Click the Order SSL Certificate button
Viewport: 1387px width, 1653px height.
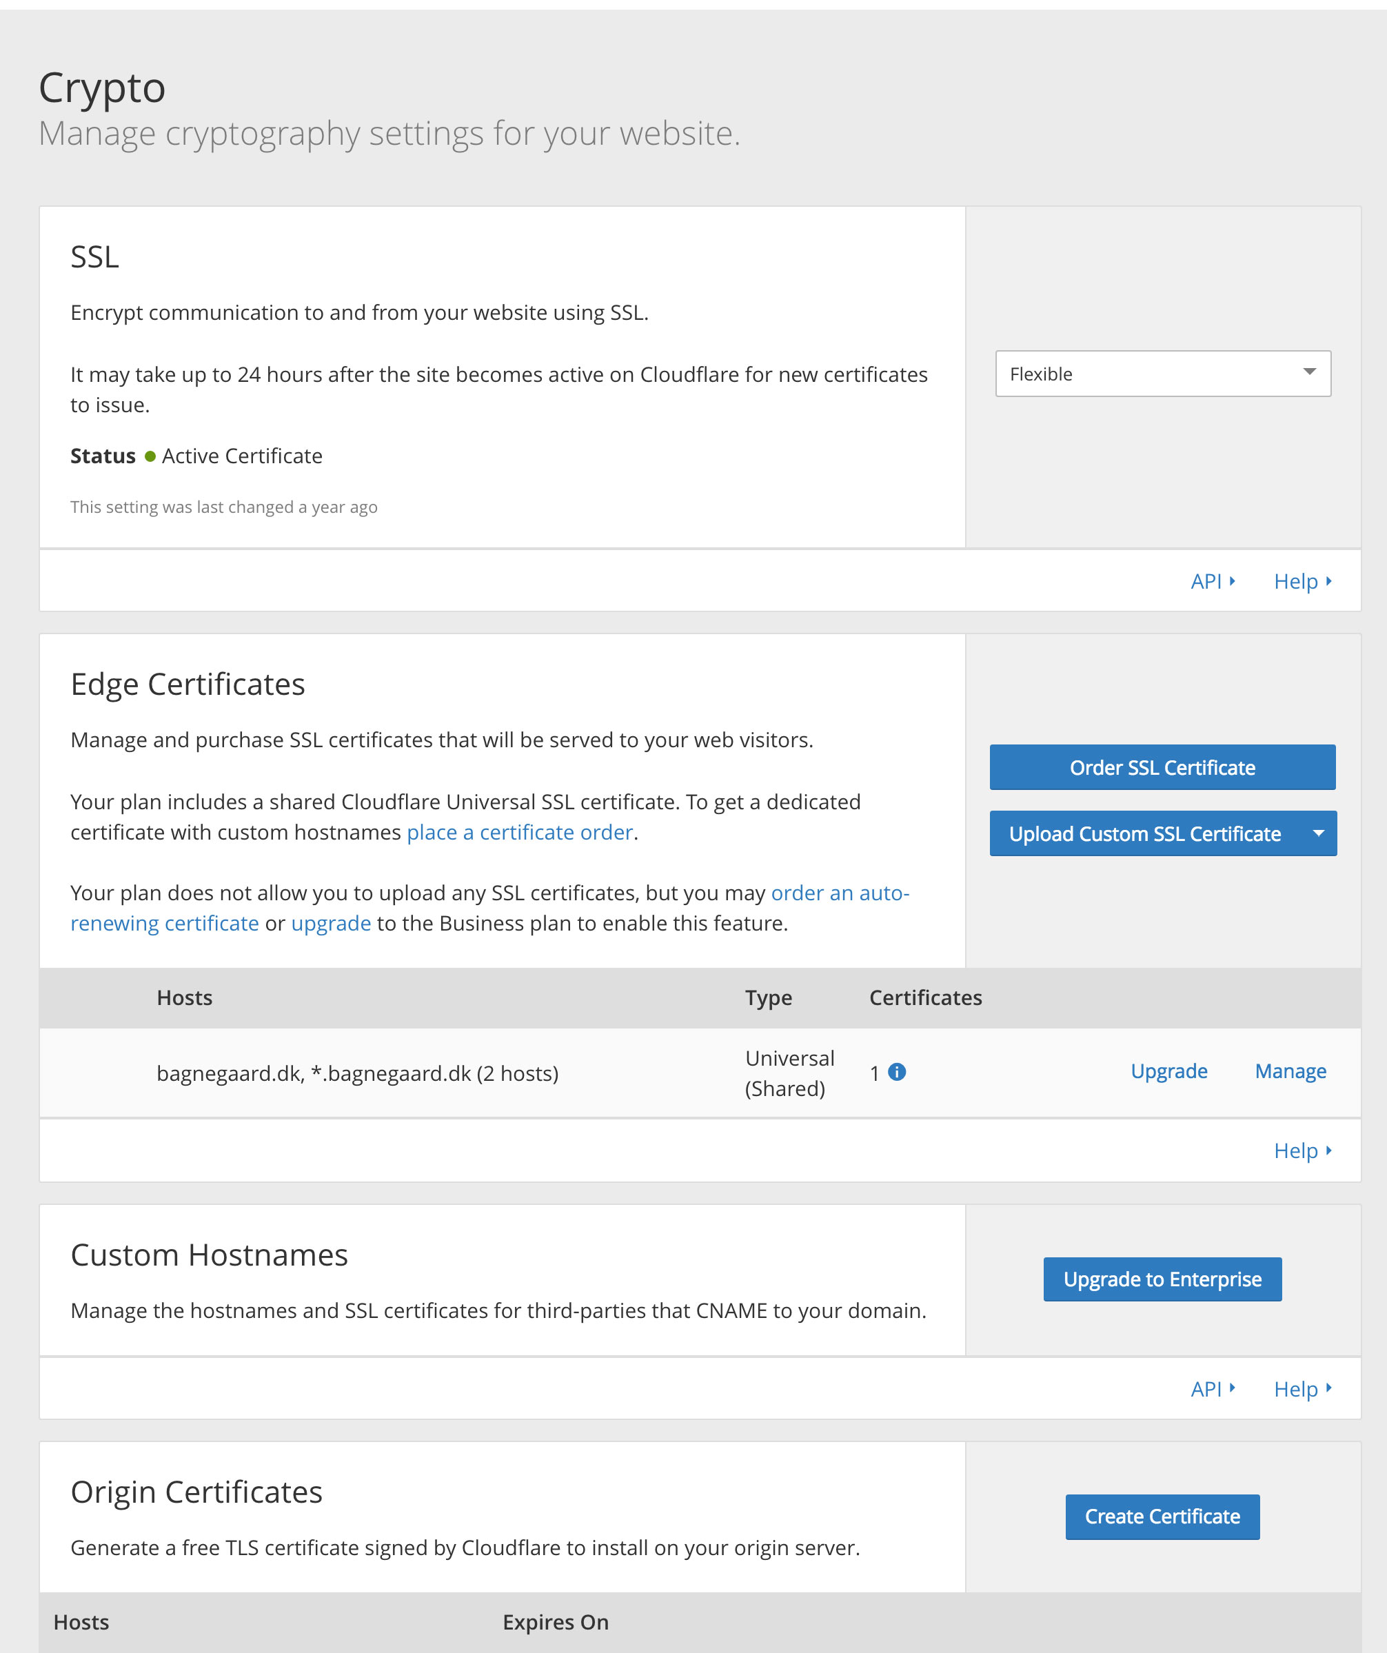click(x=1162, y=767)
